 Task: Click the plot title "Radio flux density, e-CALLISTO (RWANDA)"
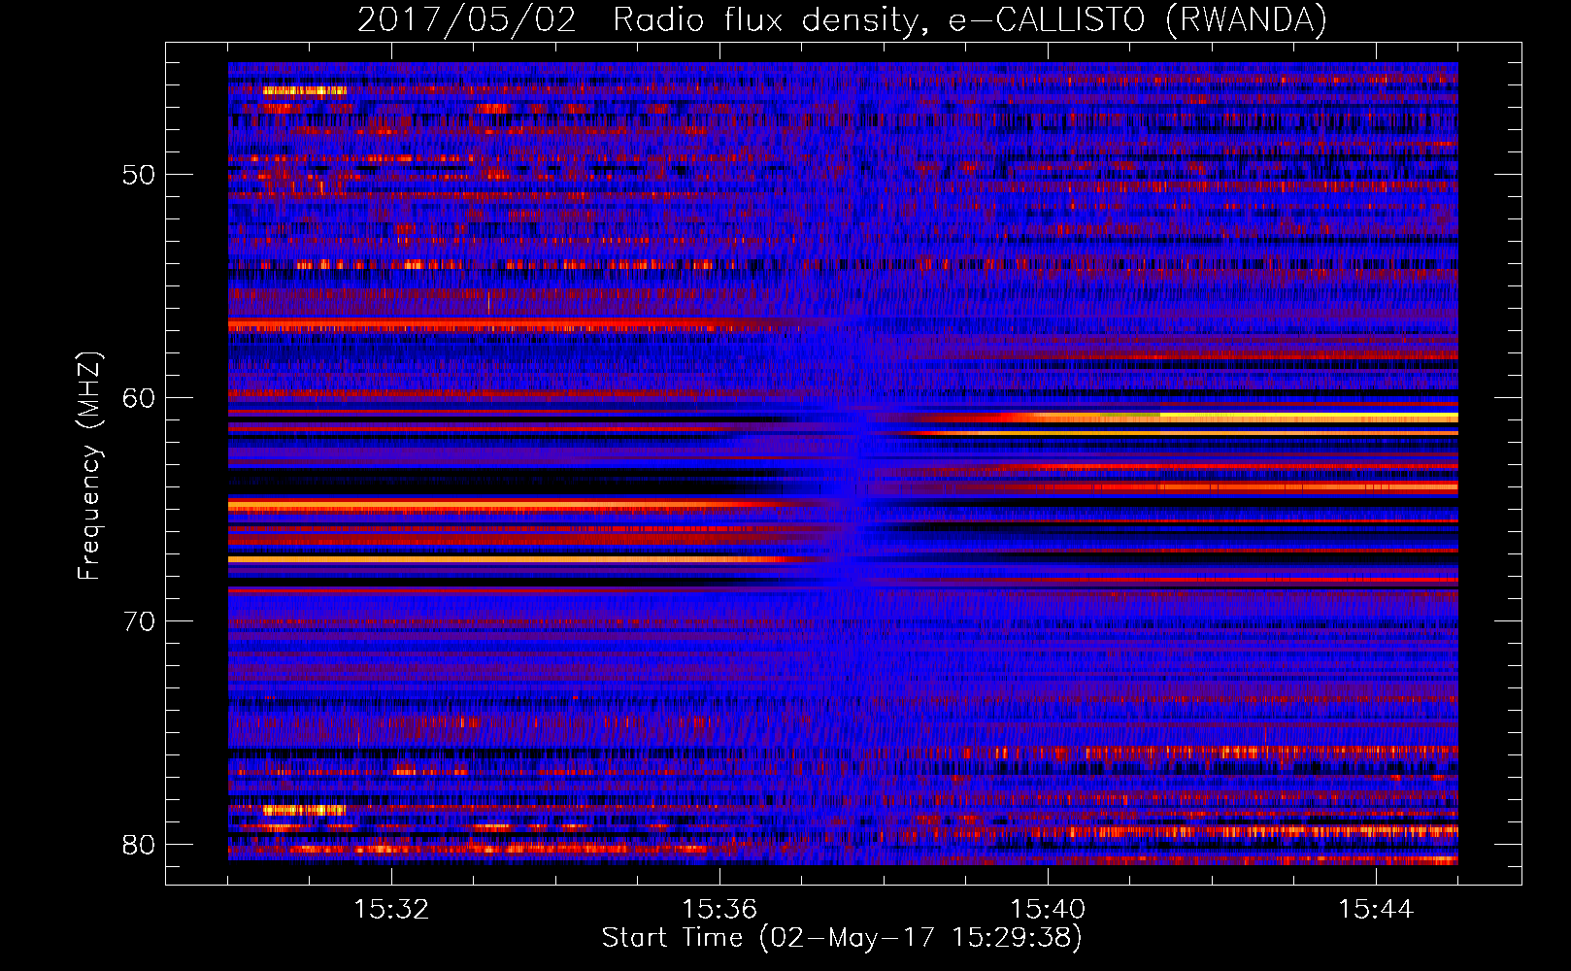coord(970,20)
